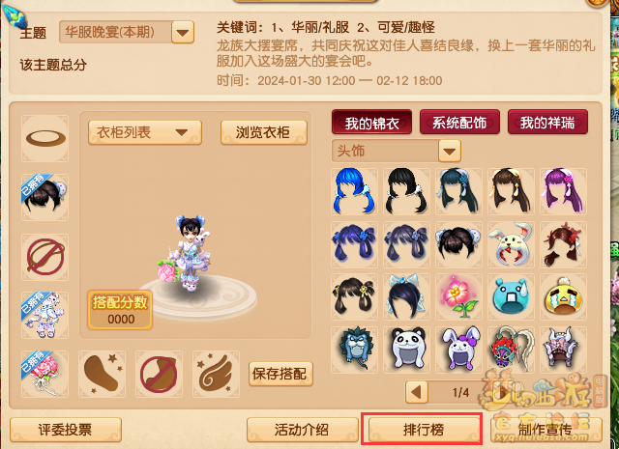The height and width of the screenshot is (449, 619).
Task: Select the blue twin-tail hairstyle icon
Action: pyautogui.click(x=354, y=191)
